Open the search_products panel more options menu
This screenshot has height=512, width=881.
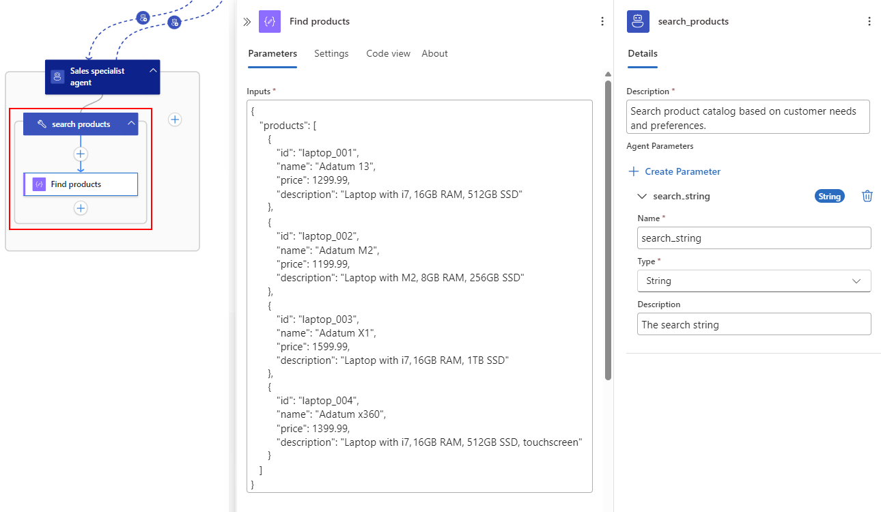coord(869,21)
